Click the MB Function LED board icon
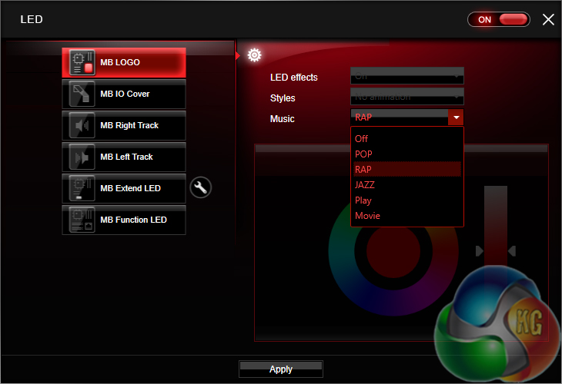The image size is (562, 384). [82, 220]
